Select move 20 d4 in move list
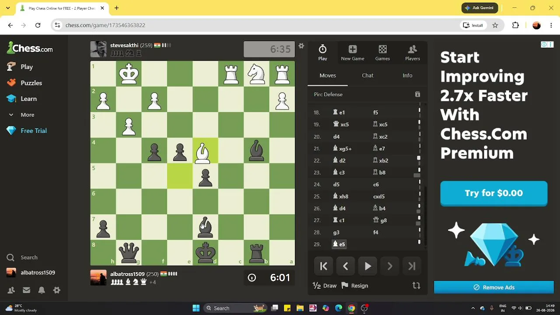This screenshot has width=560, height=315. click(x=336, y=136)
